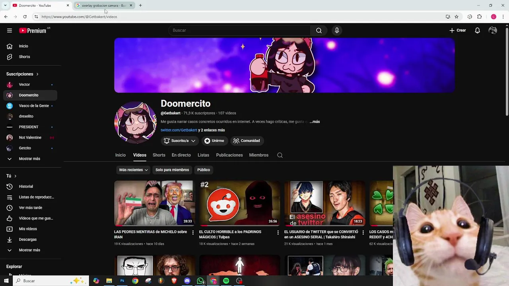Reload the page
Viewport: 509px width, 286px height.
25,17
